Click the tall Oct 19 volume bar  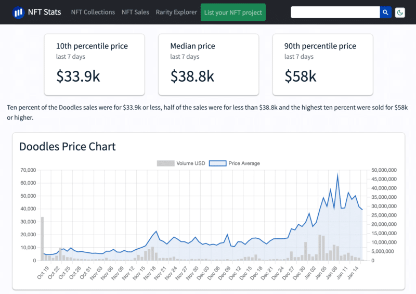(x=42, y=239)
